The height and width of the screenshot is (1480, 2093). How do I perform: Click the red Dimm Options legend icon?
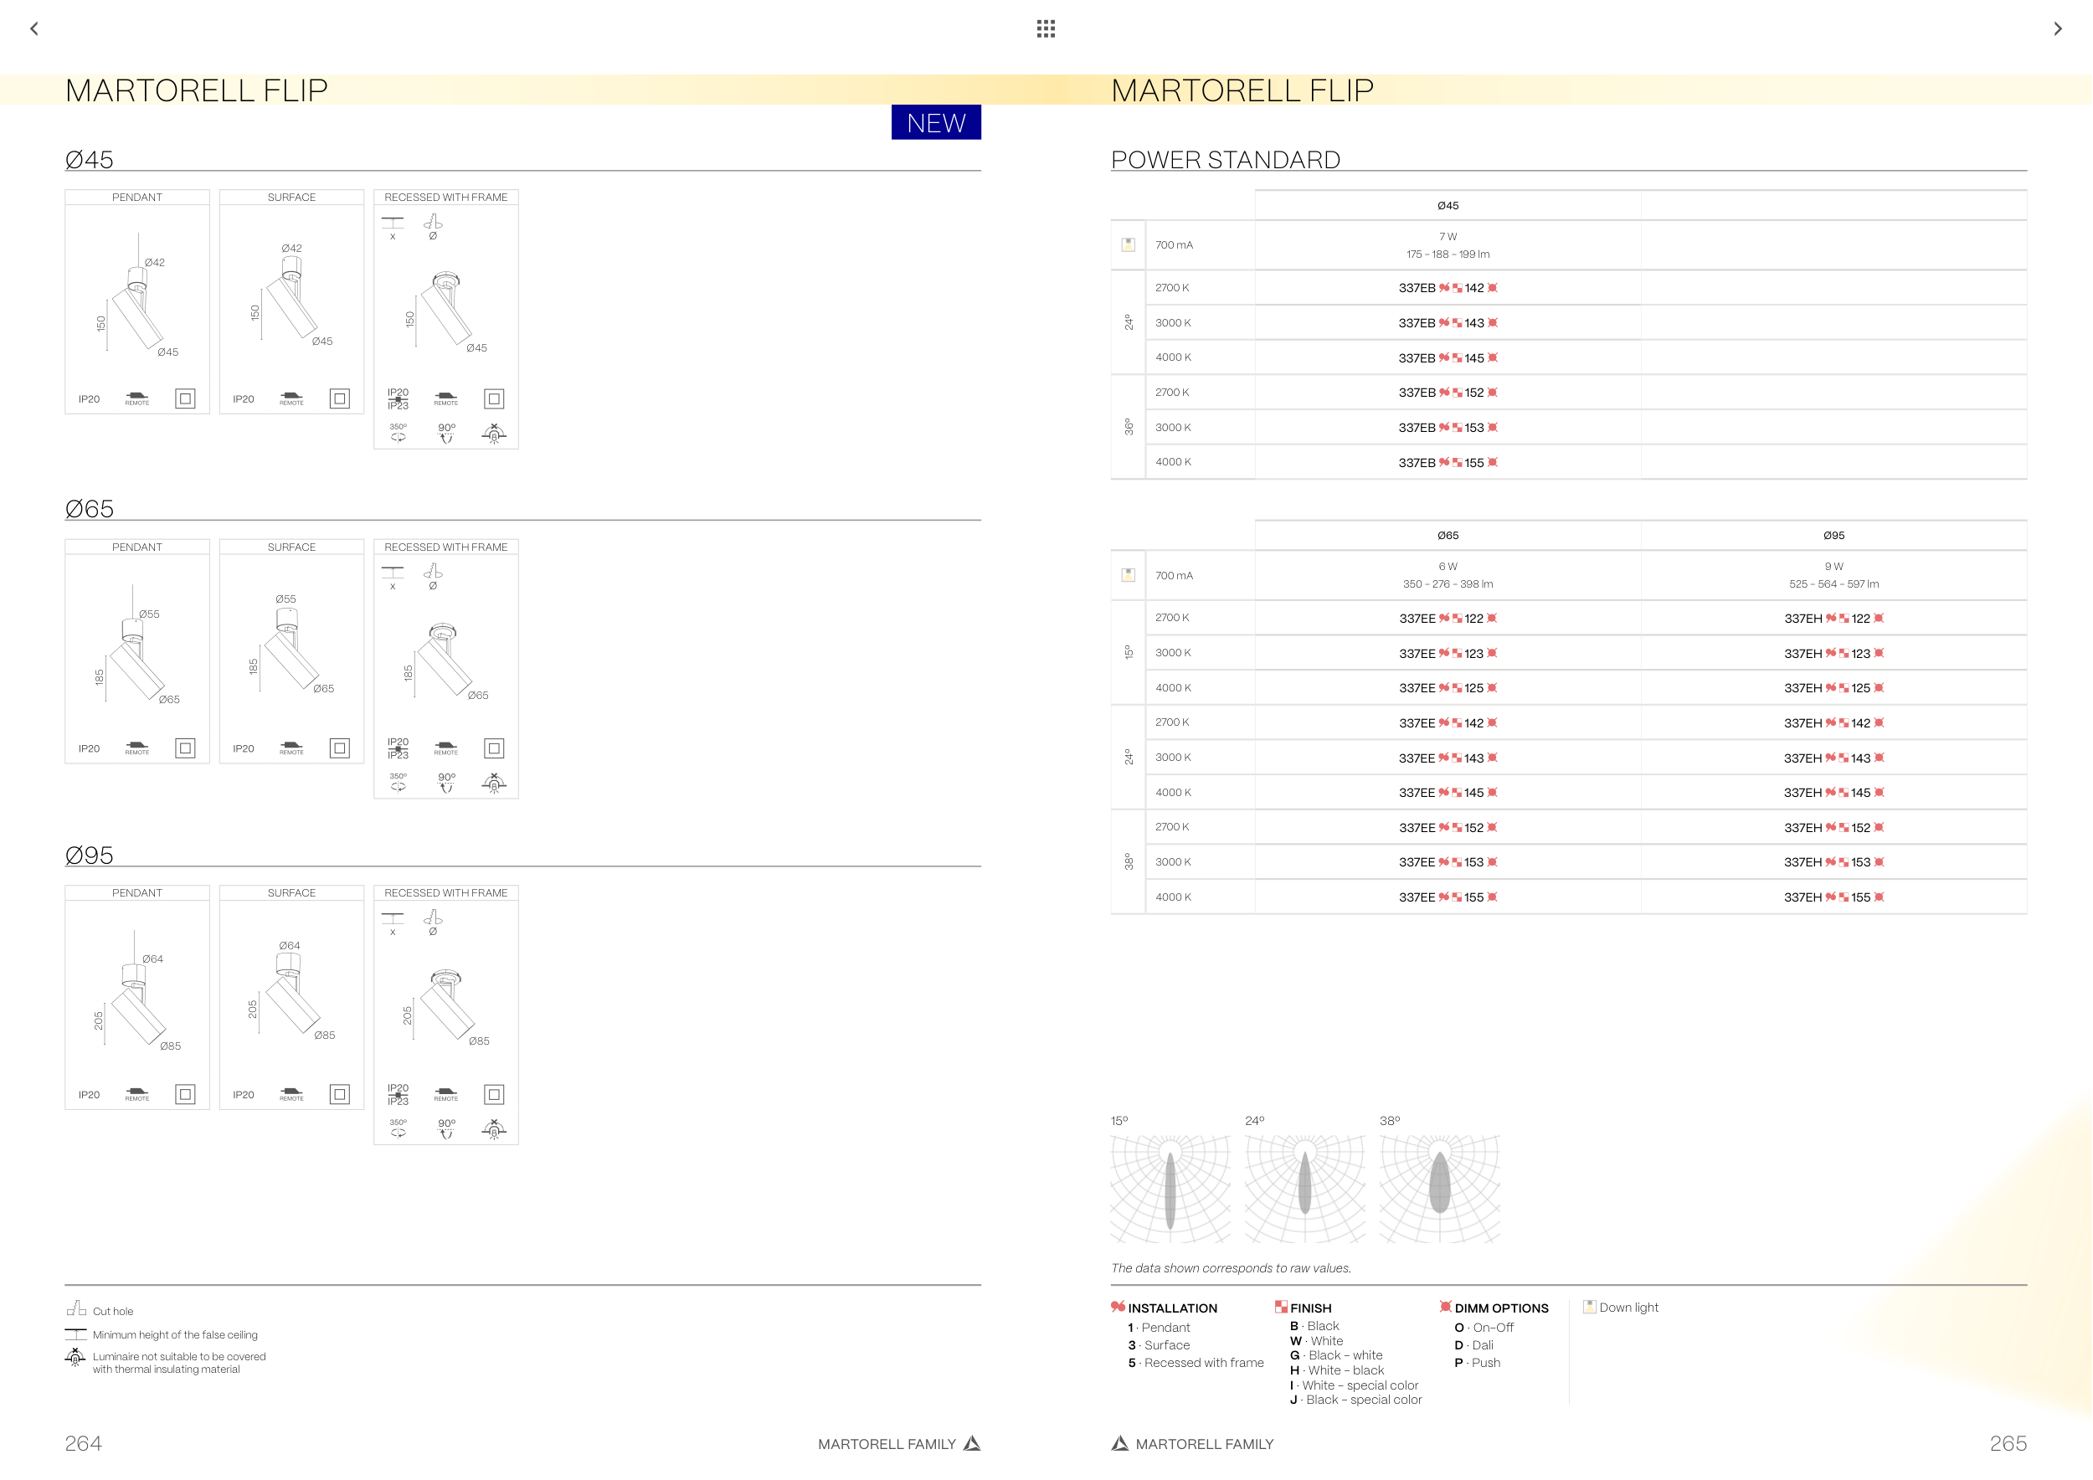pyautogui.click(x=1445, y=1307)
